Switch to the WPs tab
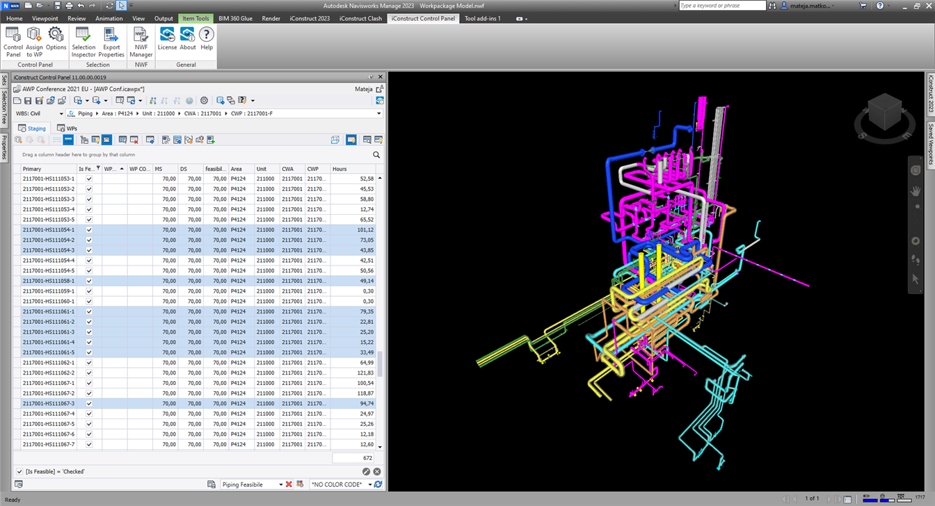The width and height of the screenshot is (935, 506). click(67, 128)
